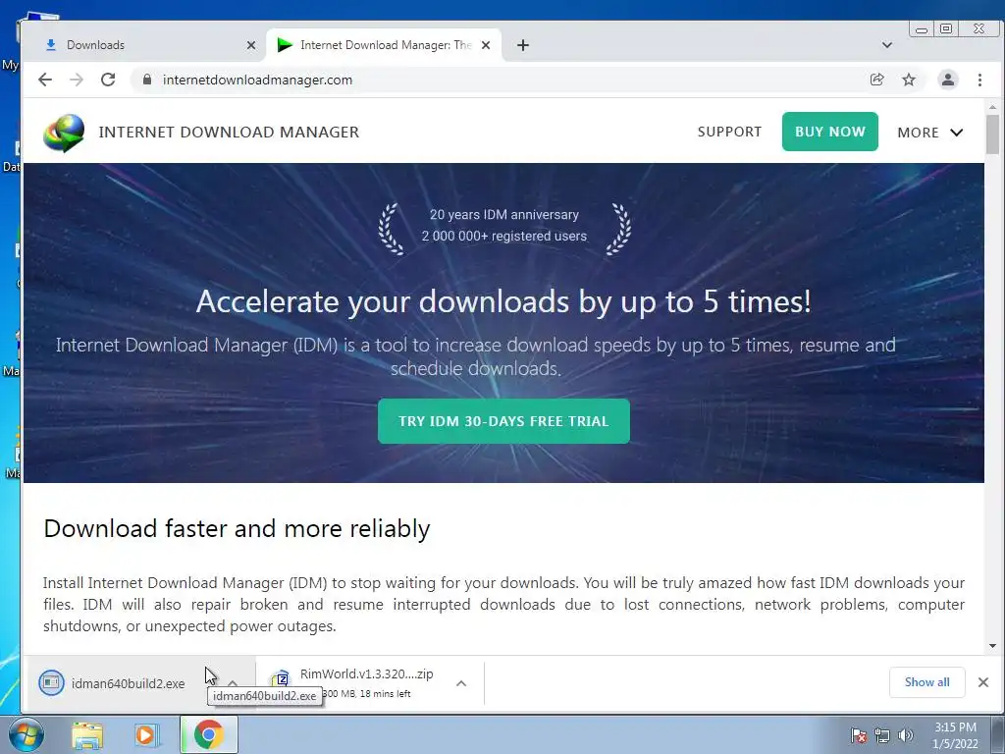Image resolution: width=1005 pixels, height=754 pixels.
Task: Click the scrollbar up arrow
Action: point(993,107)
